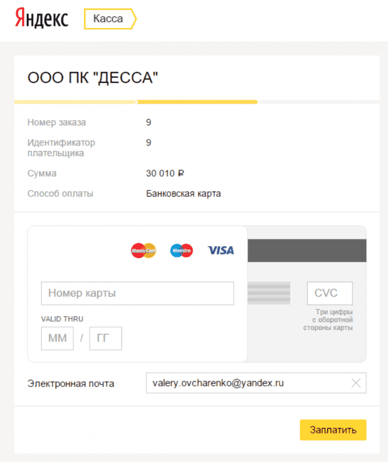Clear the email field with X icon
Image resolution: width=388 pixels, height=462 pixels.
click(356, 383)
